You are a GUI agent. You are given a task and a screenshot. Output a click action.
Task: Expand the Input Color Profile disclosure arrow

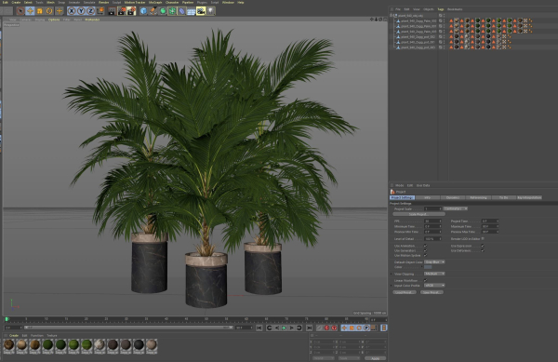392,286
